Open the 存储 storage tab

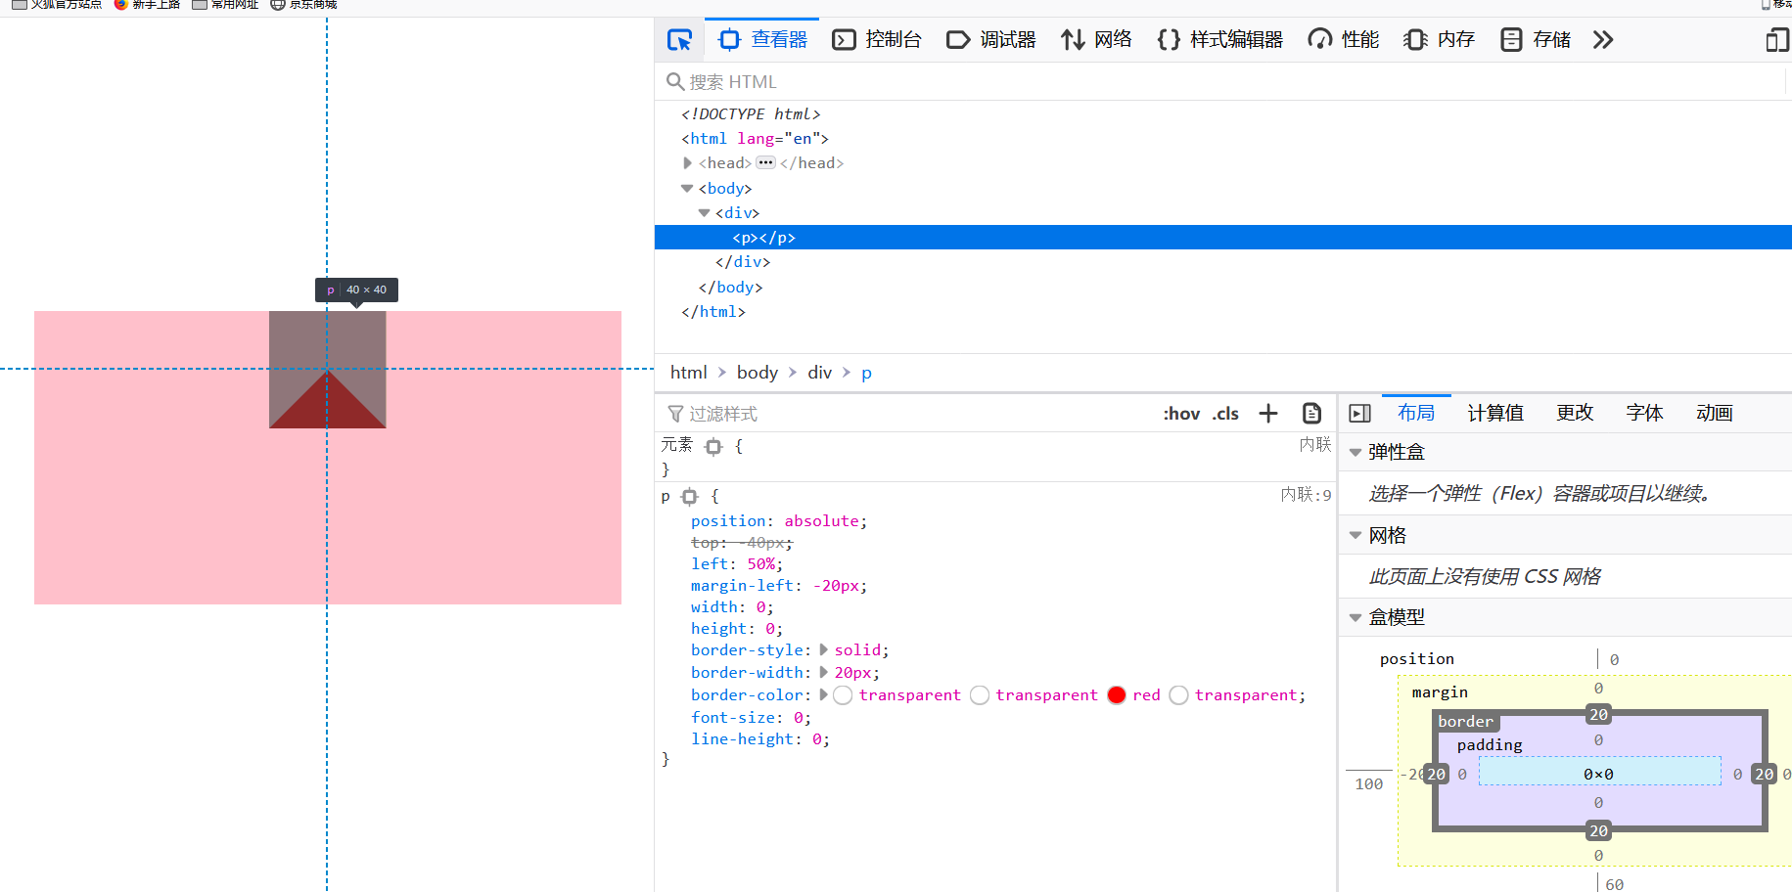click(x=1536, y=40)
